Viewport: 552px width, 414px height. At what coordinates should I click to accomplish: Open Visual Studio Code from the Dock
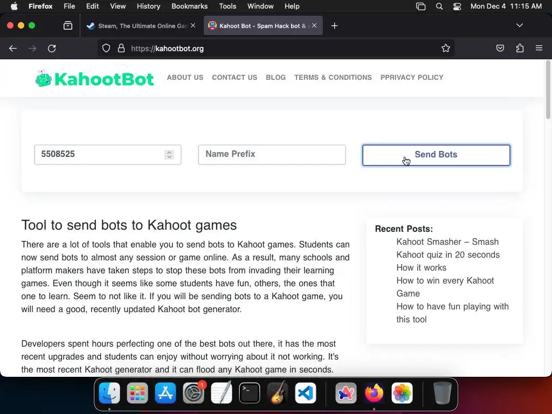pos(306,393)
